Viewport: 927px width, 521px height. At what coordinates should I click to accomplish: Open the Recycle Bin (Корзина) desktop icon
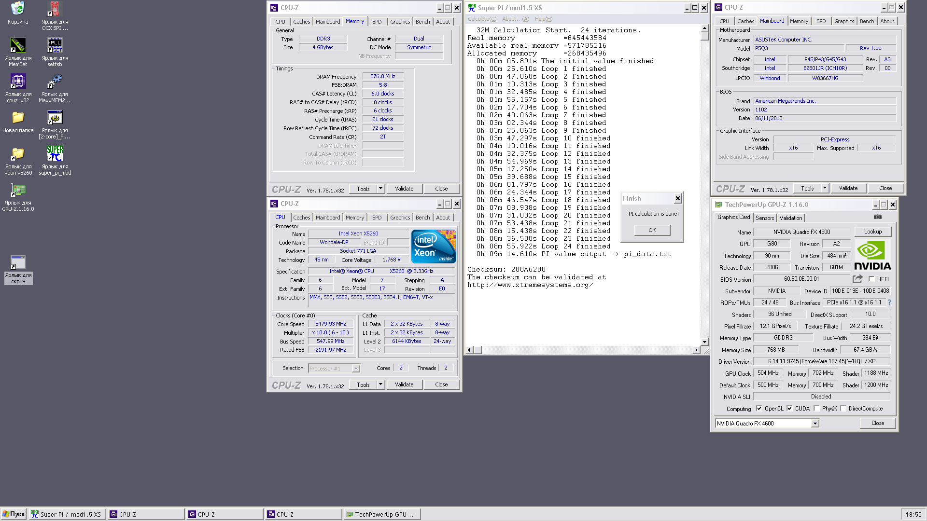point(18,9)
